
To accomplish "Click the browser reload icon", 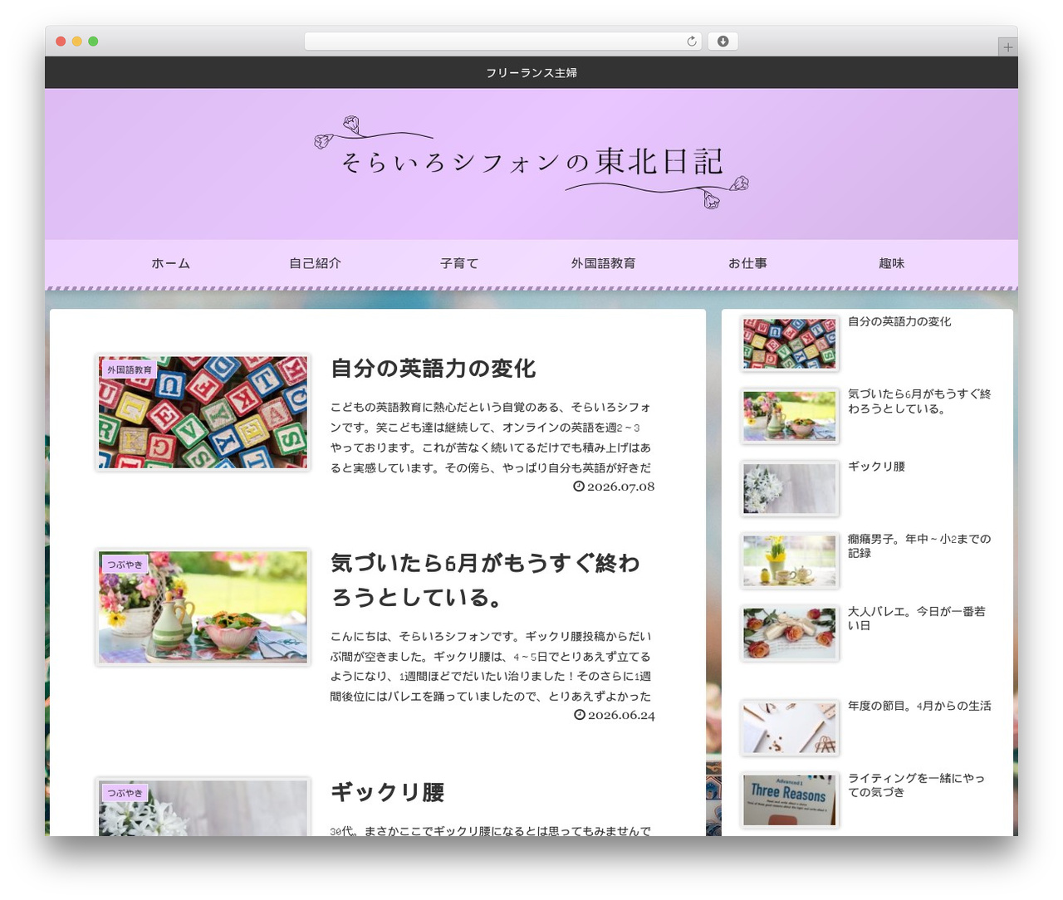I will [691, 42].
